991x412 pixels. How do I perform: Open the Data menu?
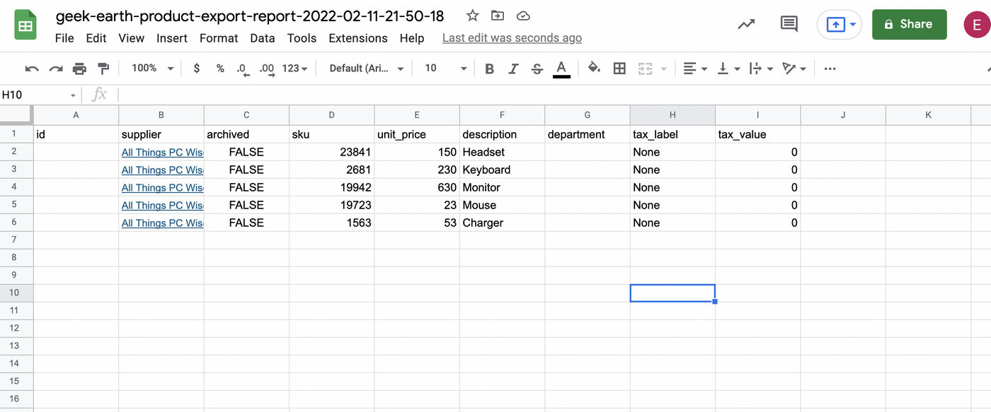pyautogui.click(x=262, y=38)
